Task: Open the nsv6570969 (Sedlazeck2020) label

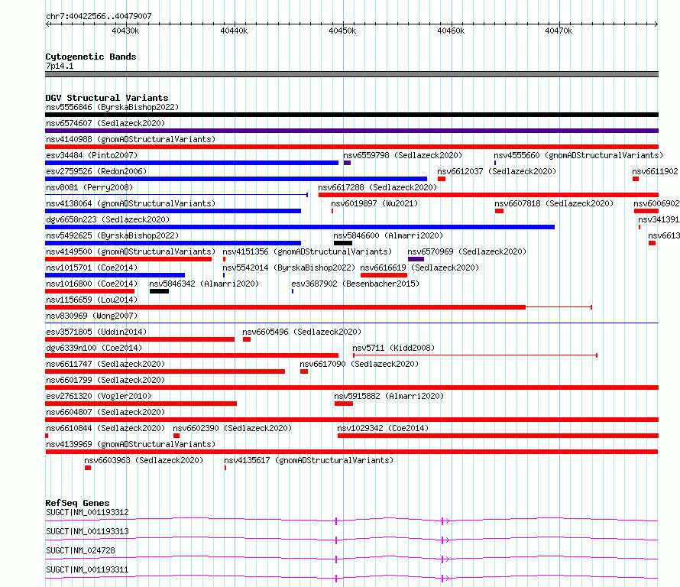Action: click(467, 251)
